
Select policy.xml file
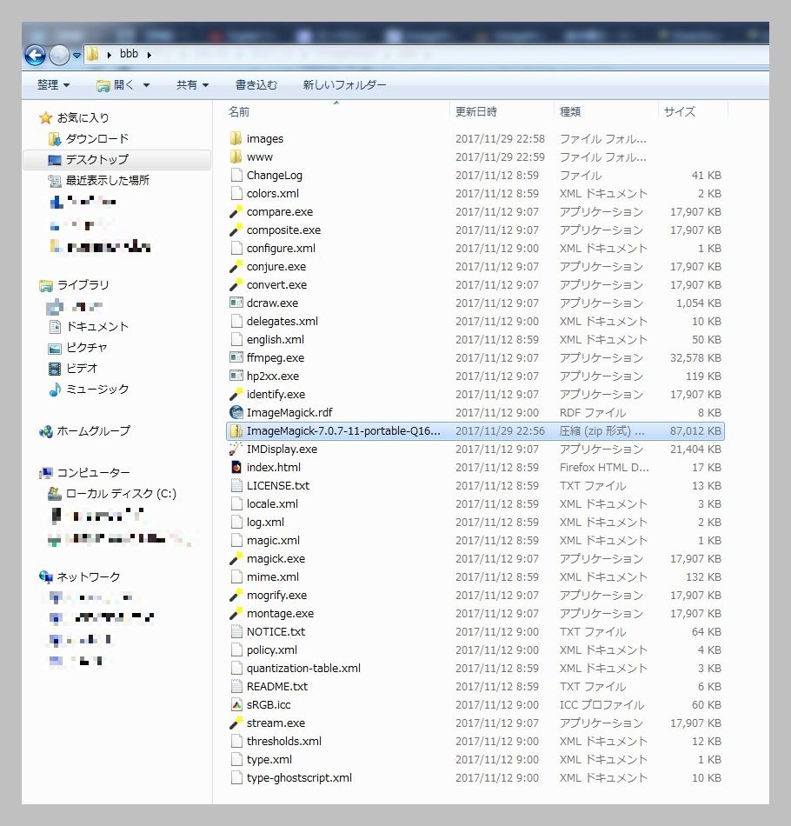coord(272,650)
